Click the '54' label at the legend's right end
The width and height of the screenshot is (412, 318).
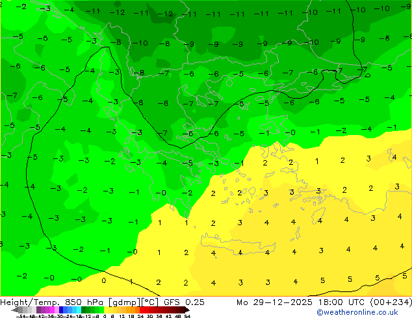pyautogui.click(x=187, y=316)
